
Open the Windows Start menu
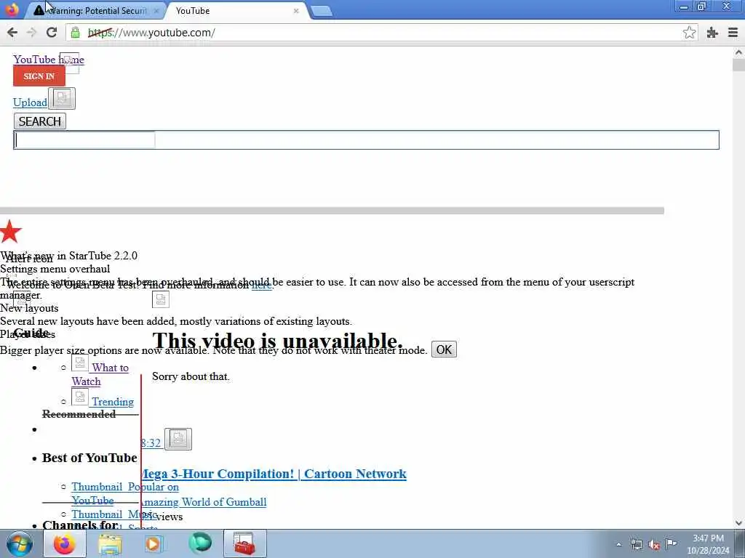click(x=19, y=543)
